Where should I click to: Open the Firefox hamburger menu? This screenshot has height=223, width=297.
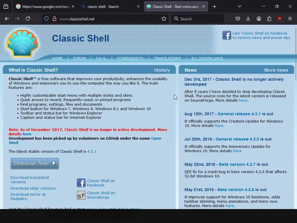pyautogui.click(x=290, y=19)
